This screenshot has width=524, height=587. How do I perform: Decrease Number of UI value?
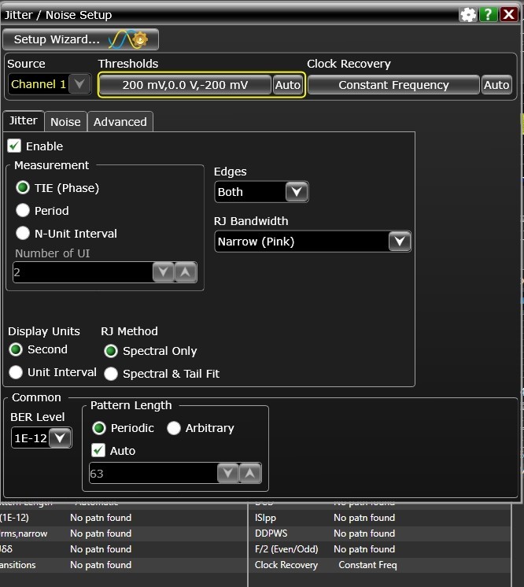pyautogui.click(x=163, y=272)
